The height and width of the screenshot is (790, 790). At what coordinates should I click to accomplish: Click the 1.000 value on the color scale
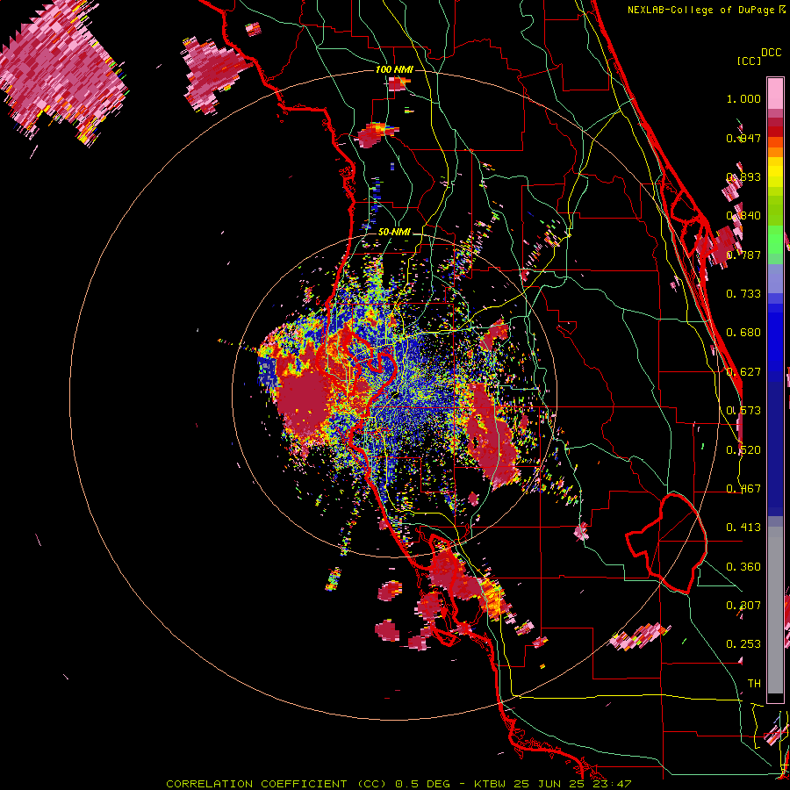pyautogui.click(x=743, y=98)
